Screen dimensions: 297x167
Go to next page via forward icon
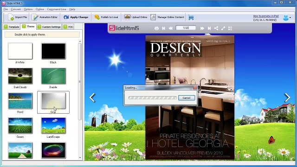[202, 28]
